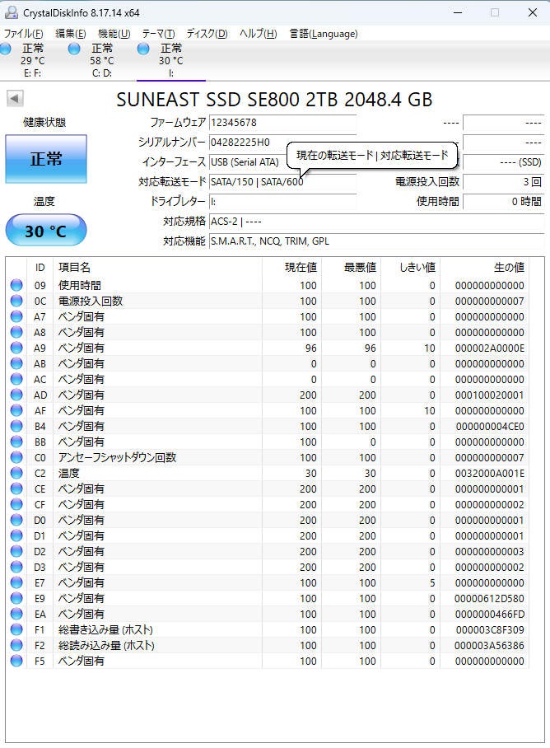Click status orb for 使用時間 row 09
This screenshot has width=550, height=748.
[16, 285]
